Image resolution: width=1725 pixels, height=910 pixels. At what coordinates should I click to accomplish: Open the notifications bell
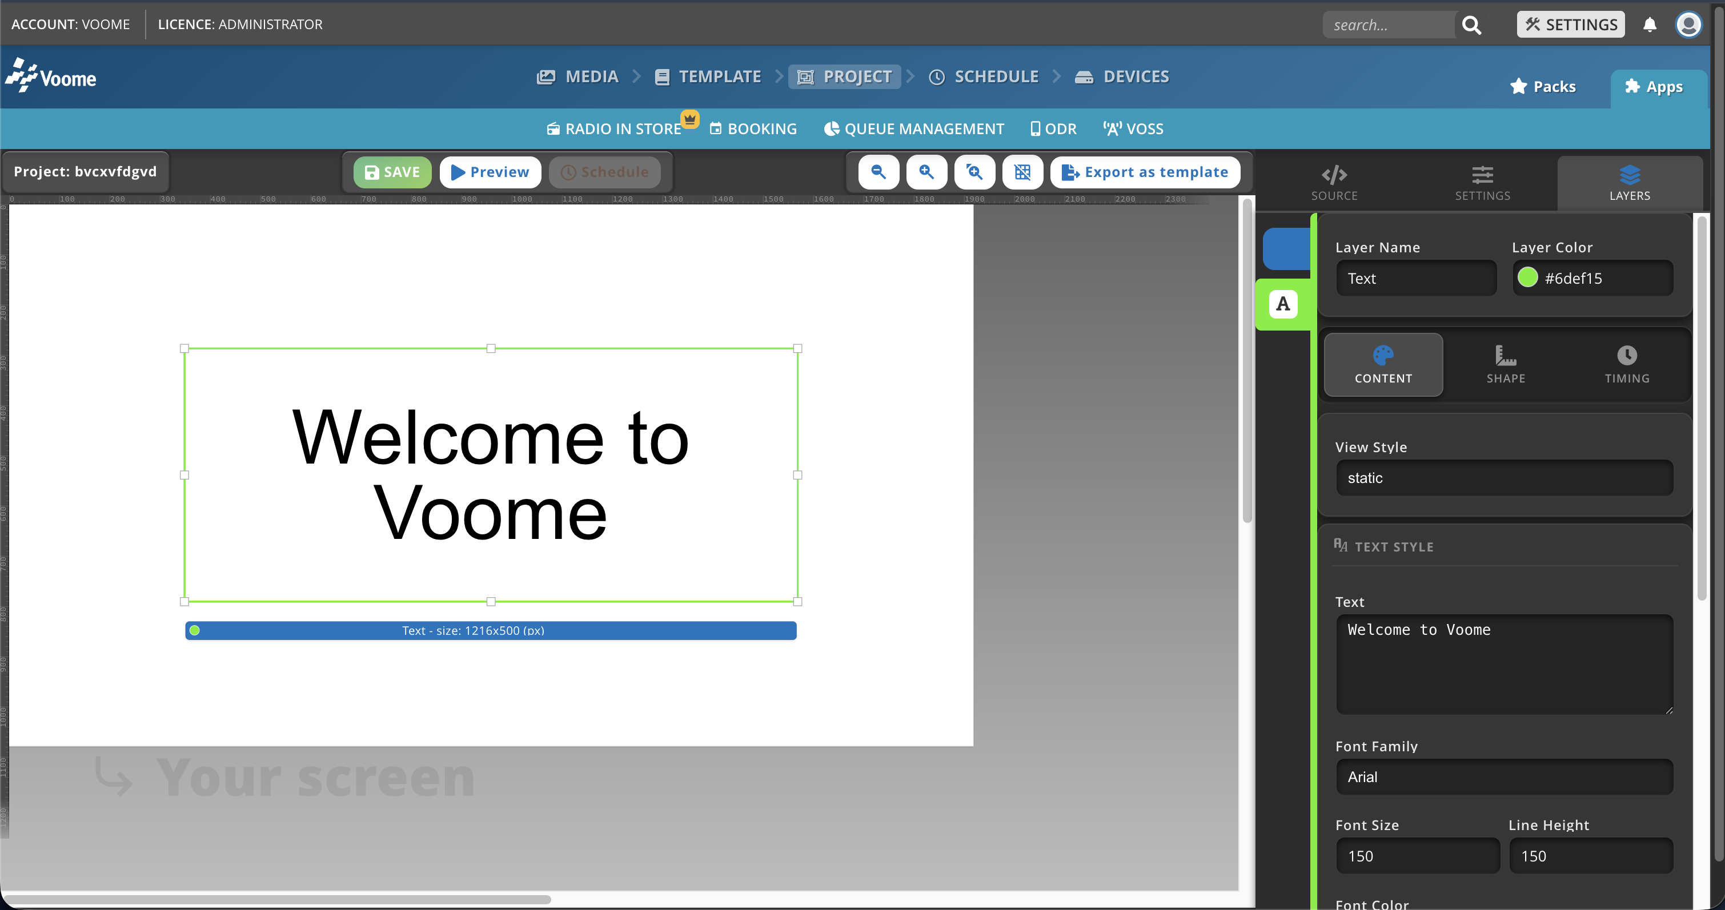(x=1650, y=25)
